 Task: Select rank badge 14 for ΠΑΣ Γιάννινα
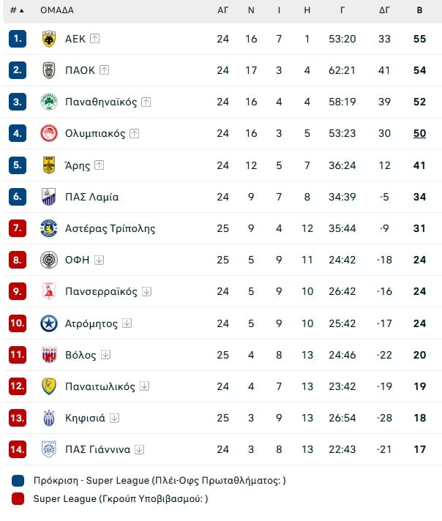point(18,449)
